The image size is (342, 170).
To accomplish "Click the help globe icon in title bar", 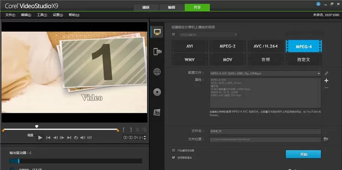I will tap(318, 4).
